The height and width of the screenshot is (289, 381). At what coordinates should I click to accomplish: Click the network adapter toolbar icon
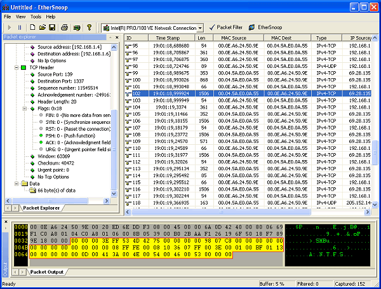[77, 28]
